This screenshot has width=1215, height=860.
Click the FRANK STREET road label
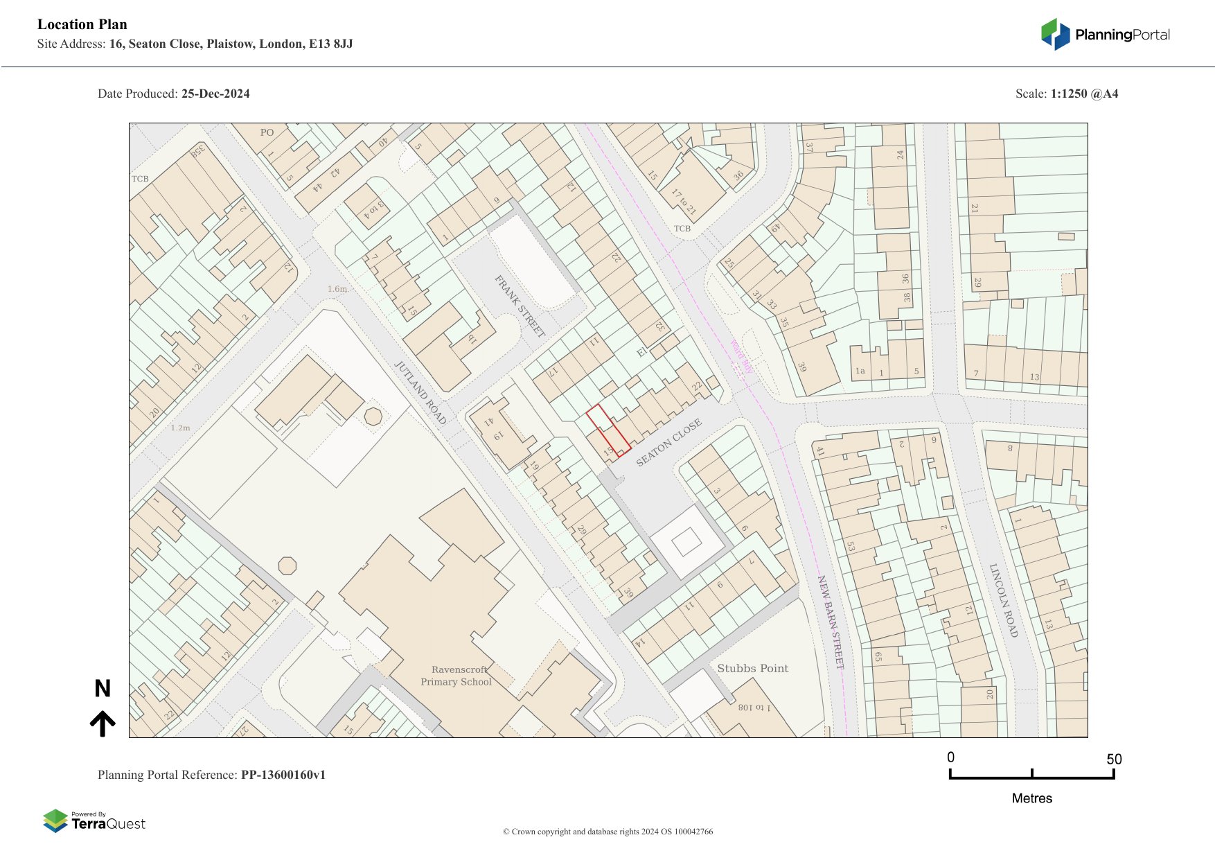[520, 306]
